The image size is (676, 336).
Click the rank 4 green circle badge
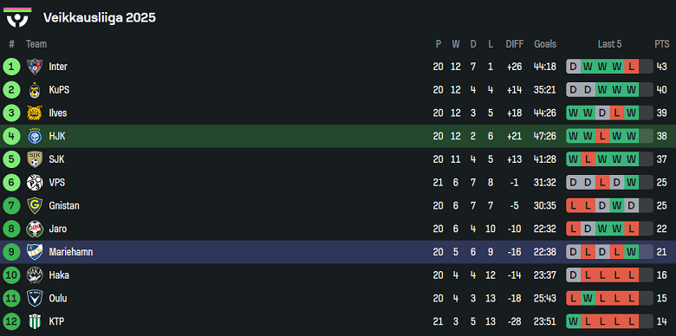tap(11, 136)
